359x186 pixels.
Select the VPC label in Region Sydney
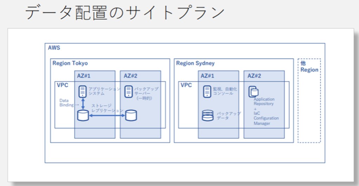(x=186, y=85)
